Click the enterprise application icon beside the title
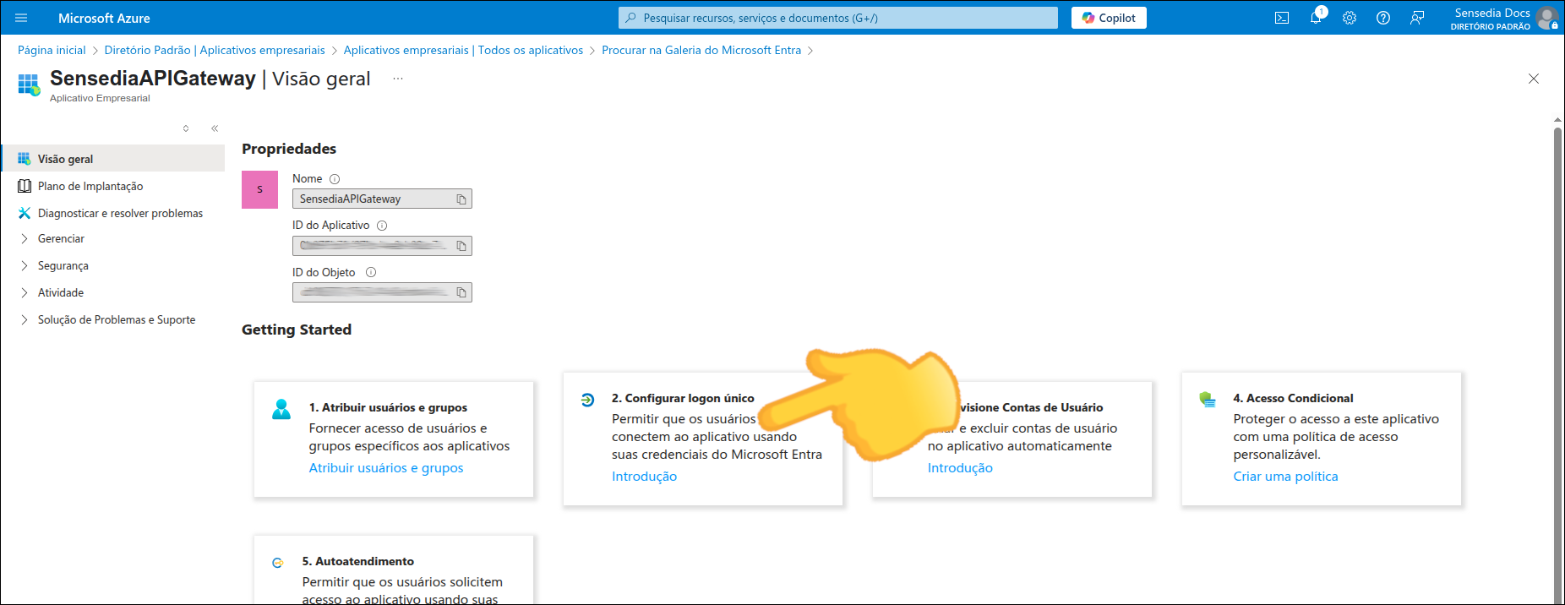Screen dimensions: 1565x605 point(29,84)
